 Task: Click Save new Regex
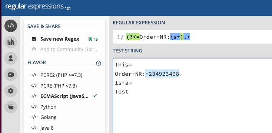(60, 39)
